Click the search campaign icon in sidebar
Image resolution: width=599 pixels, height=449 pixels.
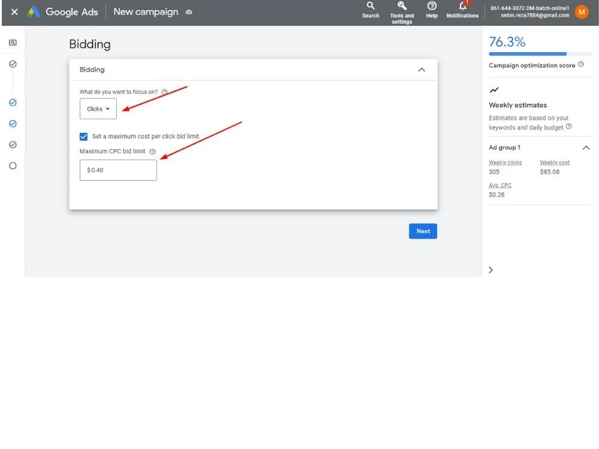[13, 43]
